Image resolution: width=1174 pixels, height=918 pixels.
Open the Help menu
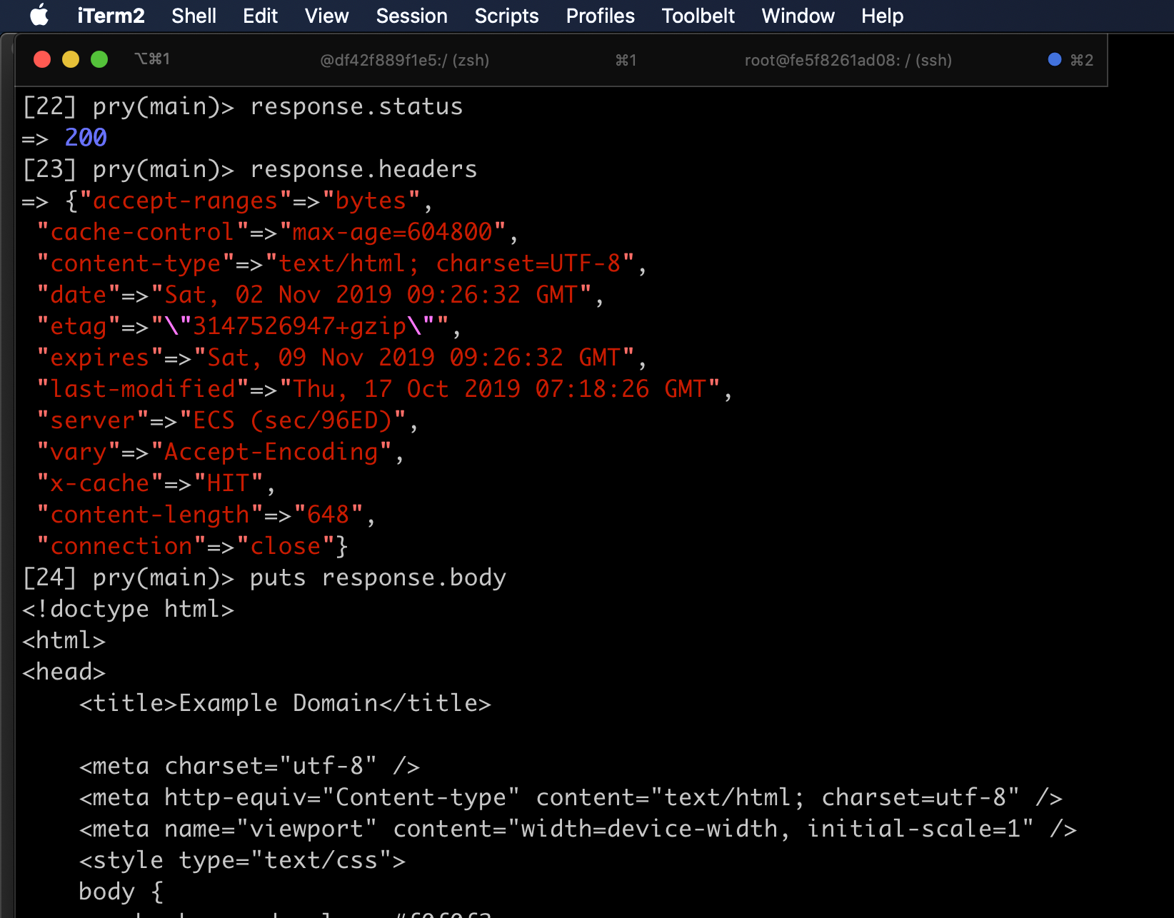[x=882, y=16]
